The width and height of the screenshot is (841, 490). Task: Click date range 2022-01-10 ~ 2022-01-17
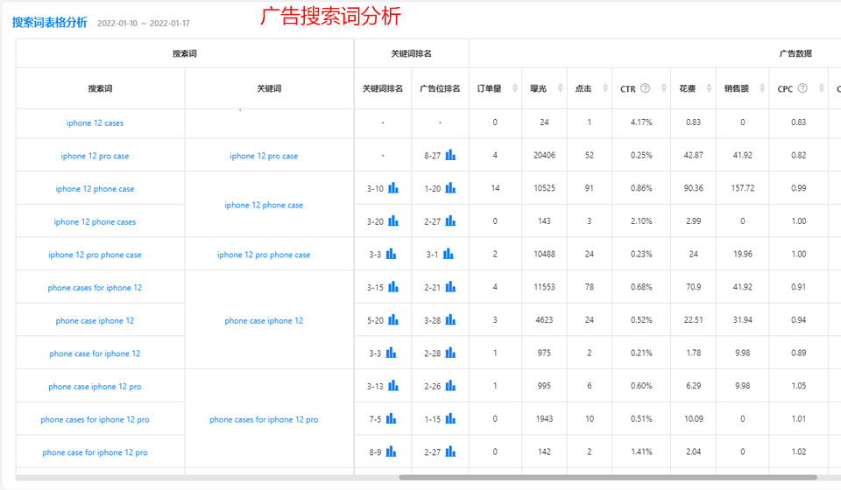click(x=143, y=23)
